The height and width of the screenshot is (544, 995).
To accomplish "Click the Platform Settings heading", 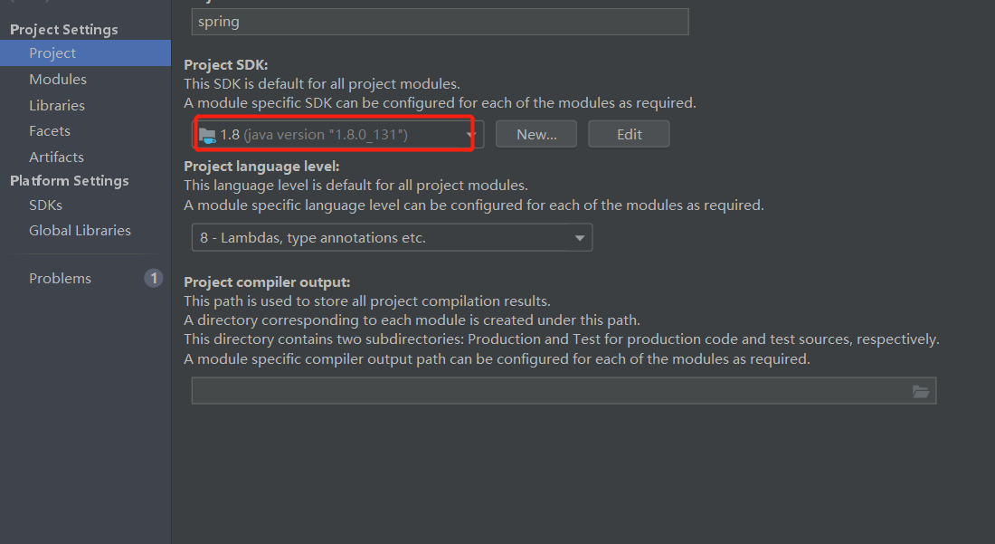I will coord(69,181).
